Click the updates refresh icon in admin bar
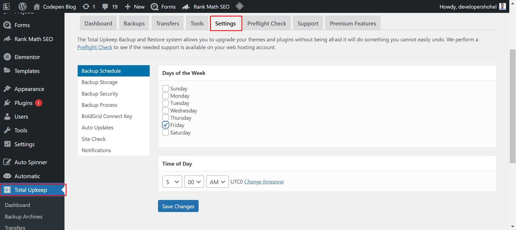Image resolution: width=516 pixels, height=230 pixels. click(x=86, y=6)
